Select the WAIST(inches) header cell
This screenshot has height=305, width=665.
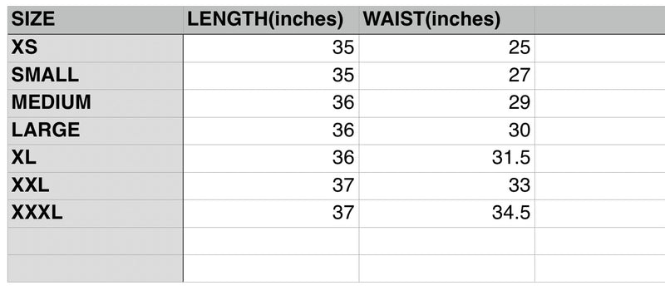[x=446, y=20]
